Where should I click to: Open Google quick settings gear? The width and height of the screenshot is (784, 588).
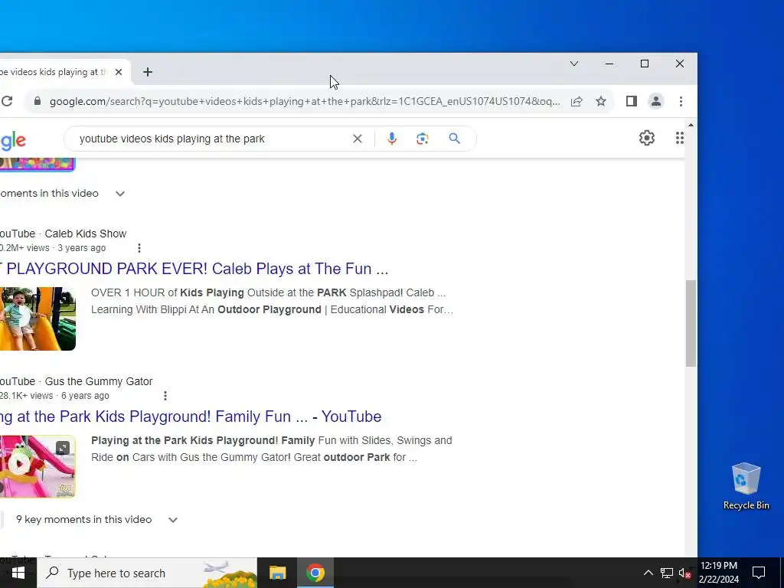pos(646,138)
